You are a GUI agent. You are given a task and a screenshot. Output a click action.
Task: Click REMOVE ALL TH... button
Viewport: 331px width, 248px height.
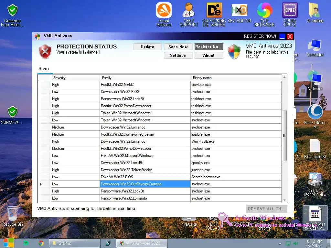tap(266, 209)
